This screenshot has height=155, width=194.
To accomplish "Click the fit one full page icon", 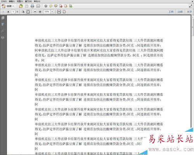I will pos(64,12).
